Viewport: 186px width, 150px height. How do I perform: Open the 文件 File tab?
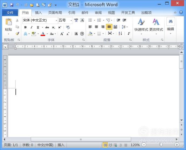coord(10,13)
